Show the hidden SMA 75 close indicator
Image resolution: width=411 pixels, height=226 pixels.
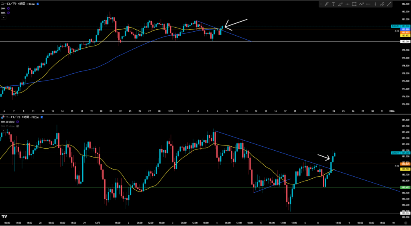(17, 126)
